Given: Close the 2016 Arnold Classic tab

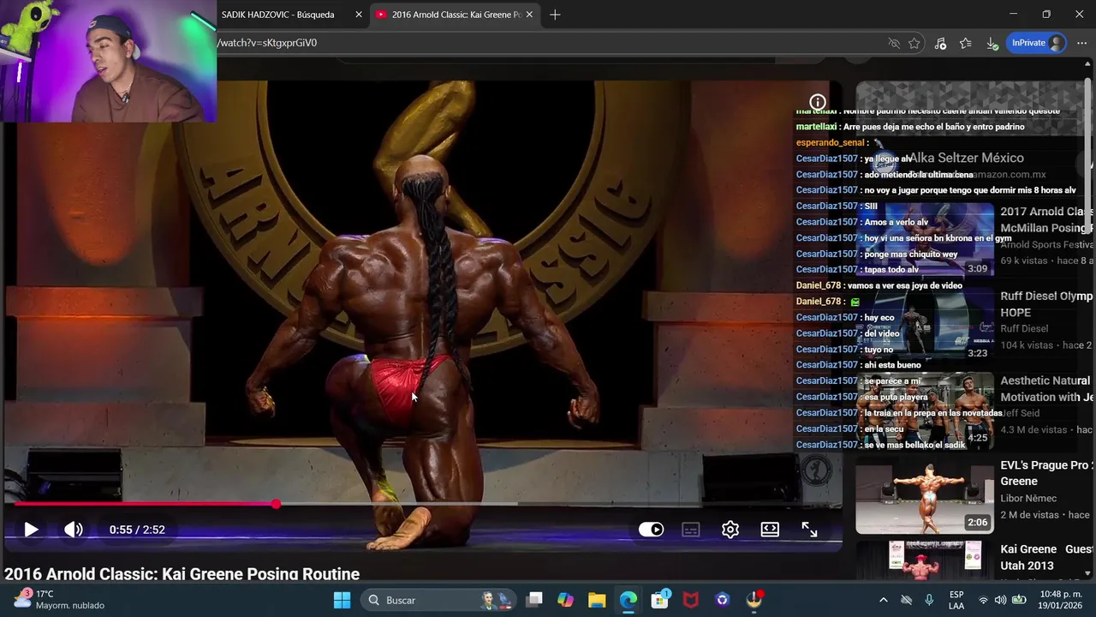Looking at the screenshot, I should [x=529, y=15].
